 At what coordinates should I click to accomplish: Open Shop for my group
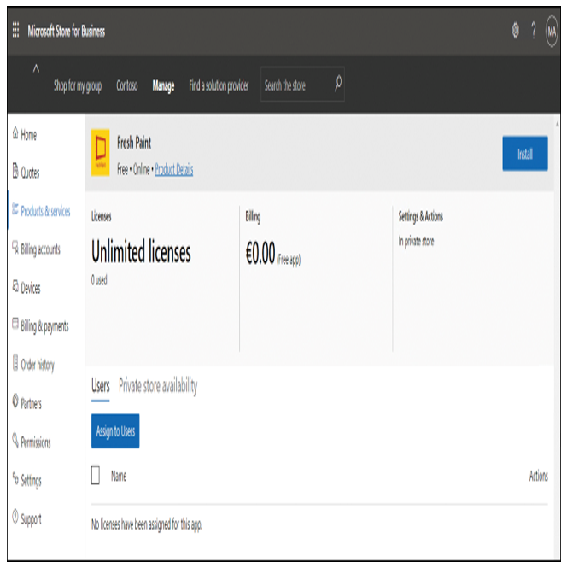78,86
